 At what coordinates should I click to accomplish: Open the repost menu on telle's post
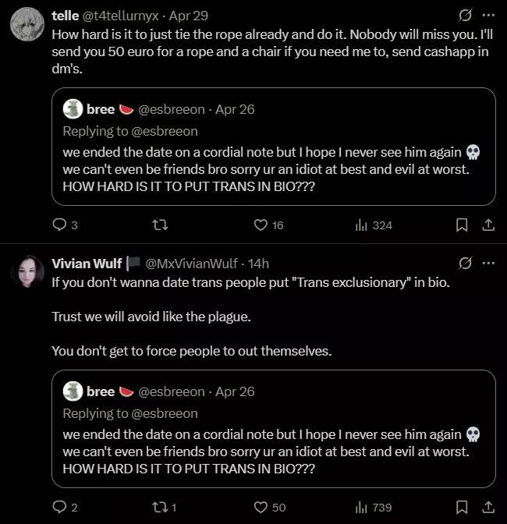pyautogui.click(x=162, y=225)
